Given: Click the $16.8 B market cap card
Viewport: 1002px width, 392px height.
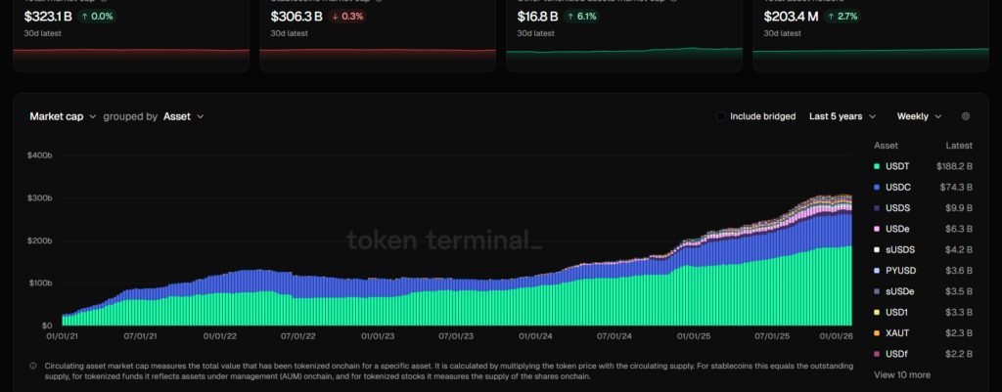Looking at the screenshot, I should coord(624,34).
